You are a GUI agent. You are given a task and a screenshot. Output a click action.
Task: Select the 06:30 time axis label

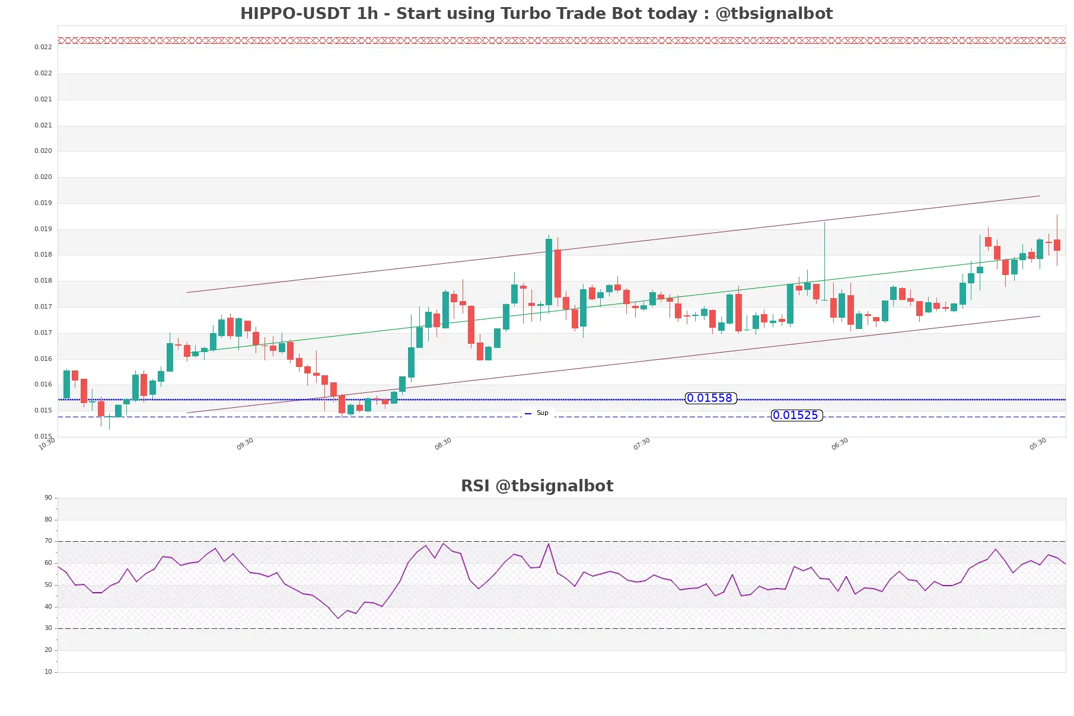(840, 444)
